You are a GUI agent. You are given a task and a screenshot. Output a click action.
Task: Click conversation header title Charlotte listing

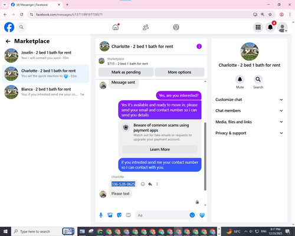click(142, 47)
